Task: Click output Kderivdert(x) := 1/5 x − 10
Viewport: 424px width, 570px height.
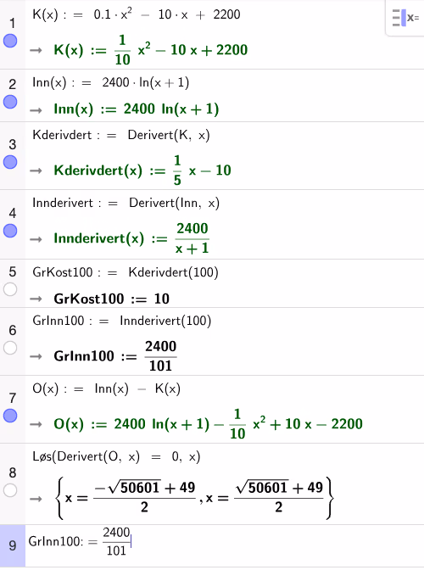Action: (142, 170)
